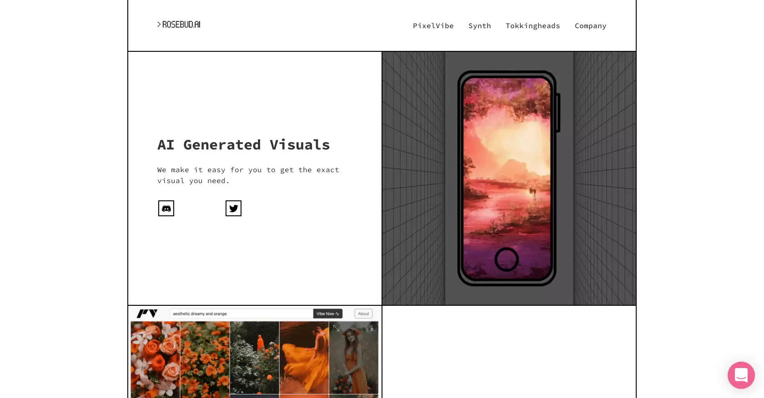Click the phone home button circle
The width and height of the screenshot is (764, 398).
[x=506, y=259]
